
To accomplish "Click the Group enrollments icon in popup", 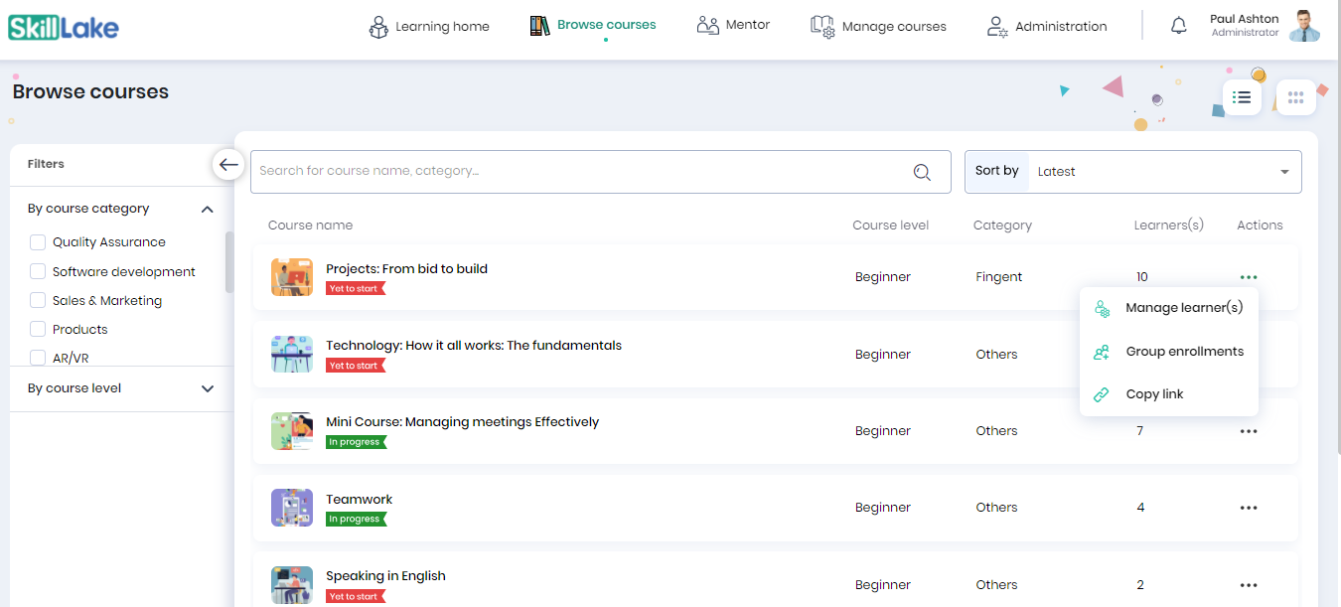I will coord(1102,352).
